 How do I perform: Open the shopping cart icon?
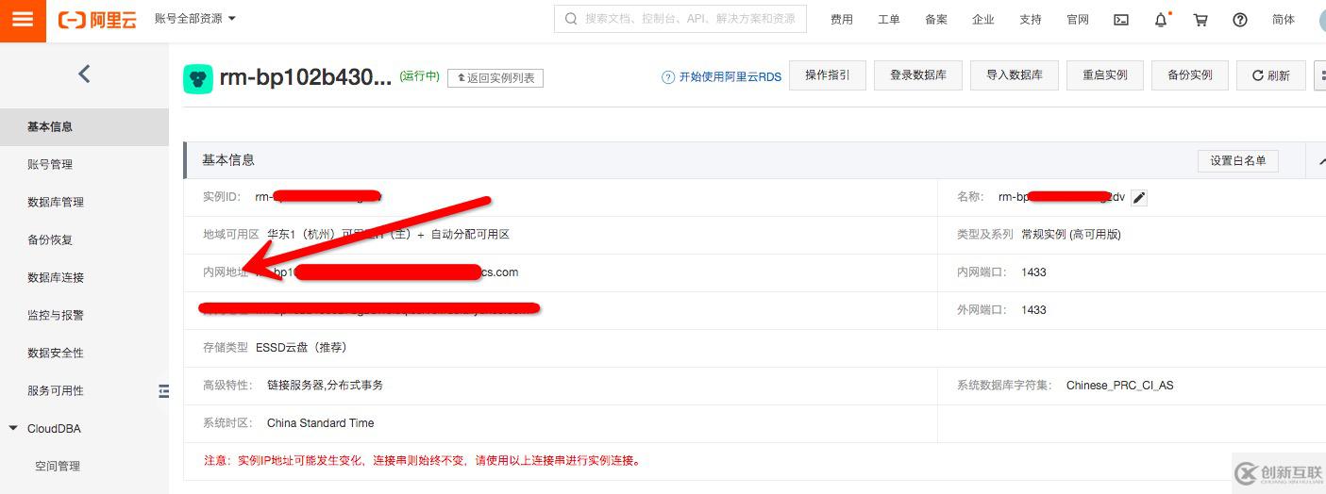(1200, 20)
